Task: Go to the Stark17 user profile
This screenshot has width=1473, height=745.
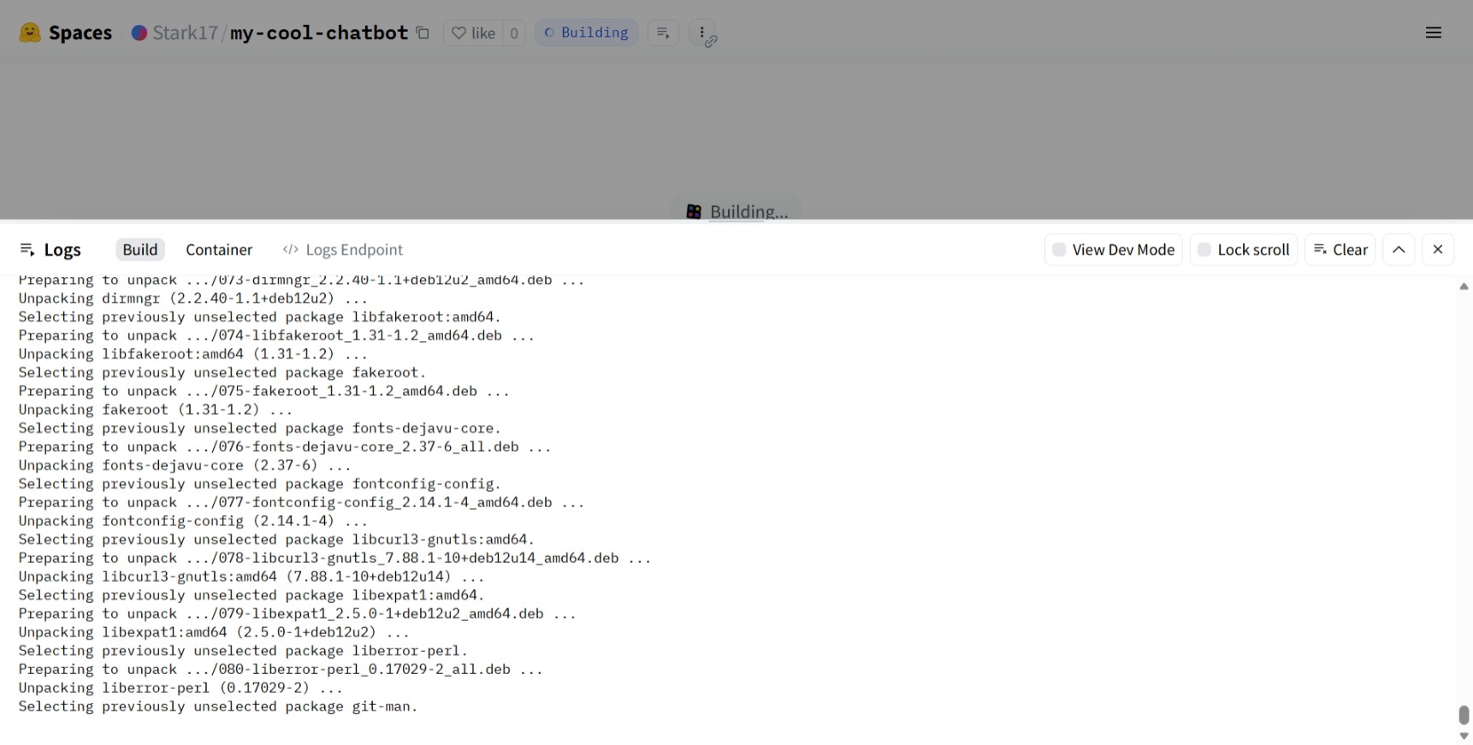Action: (185, 33)
